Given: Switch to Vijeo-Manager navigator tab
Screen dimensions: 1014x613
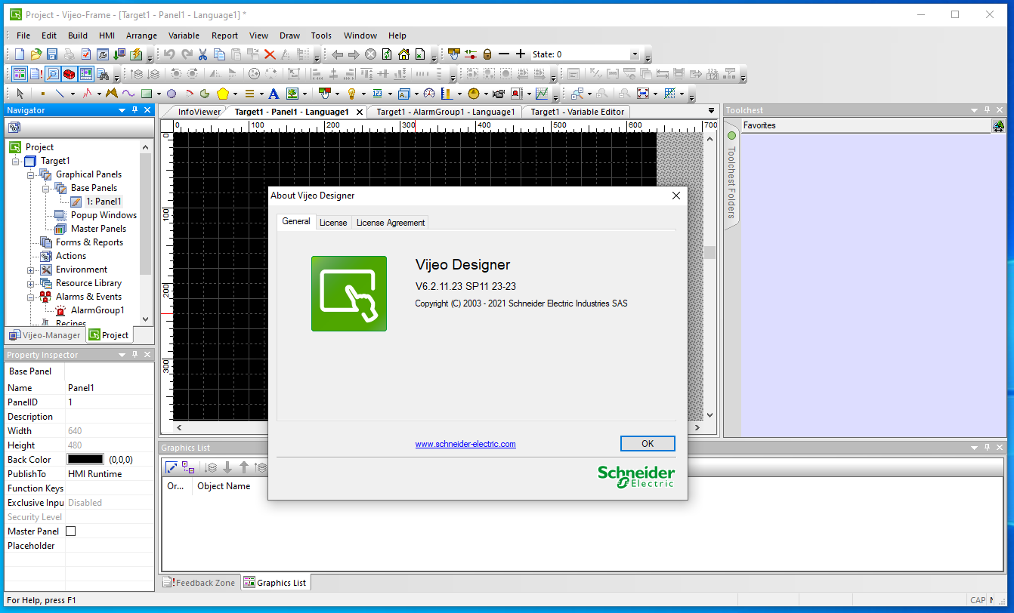Looking at the screenshot, I should pyautogui.click(x=45, y=335).
